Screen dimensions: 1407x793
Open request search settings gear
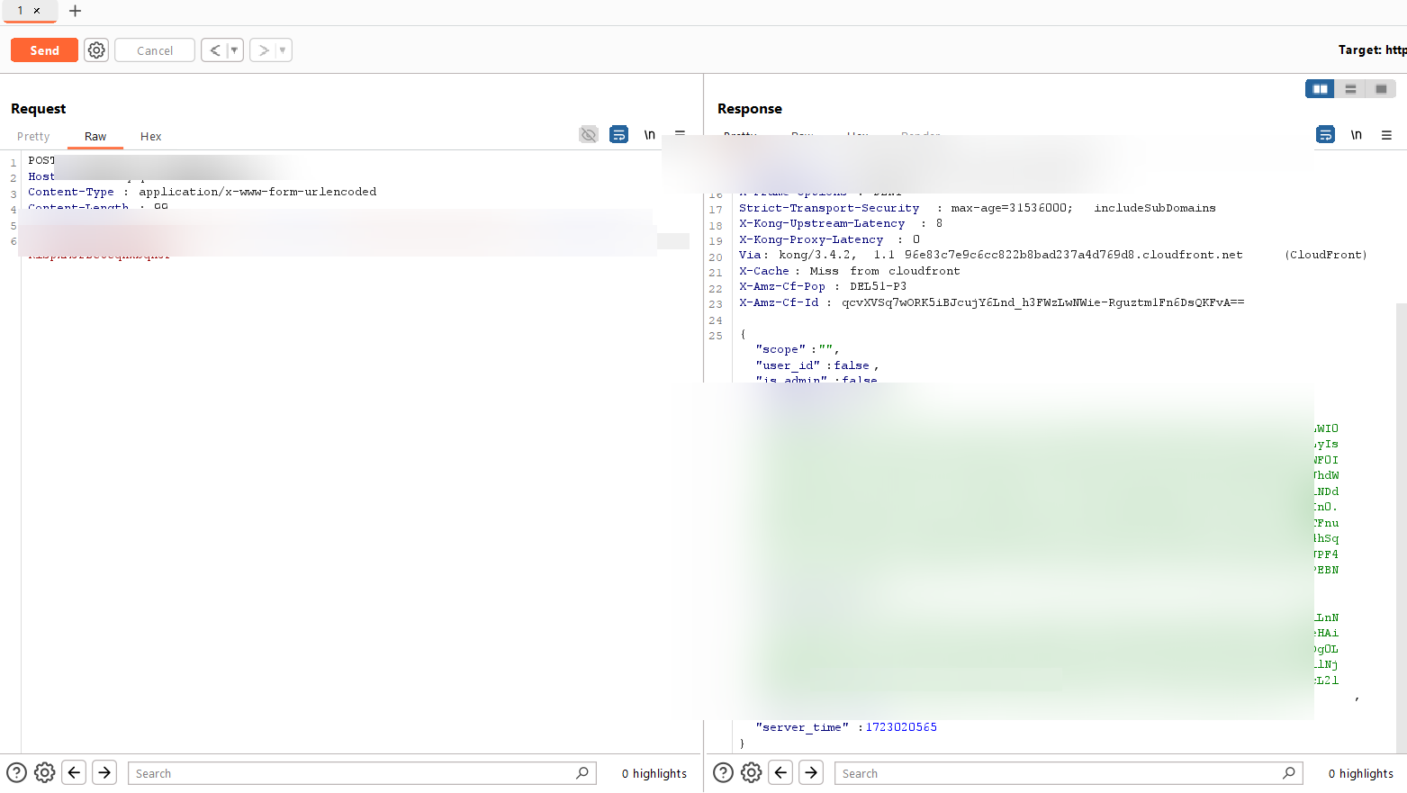click(45, 772)
